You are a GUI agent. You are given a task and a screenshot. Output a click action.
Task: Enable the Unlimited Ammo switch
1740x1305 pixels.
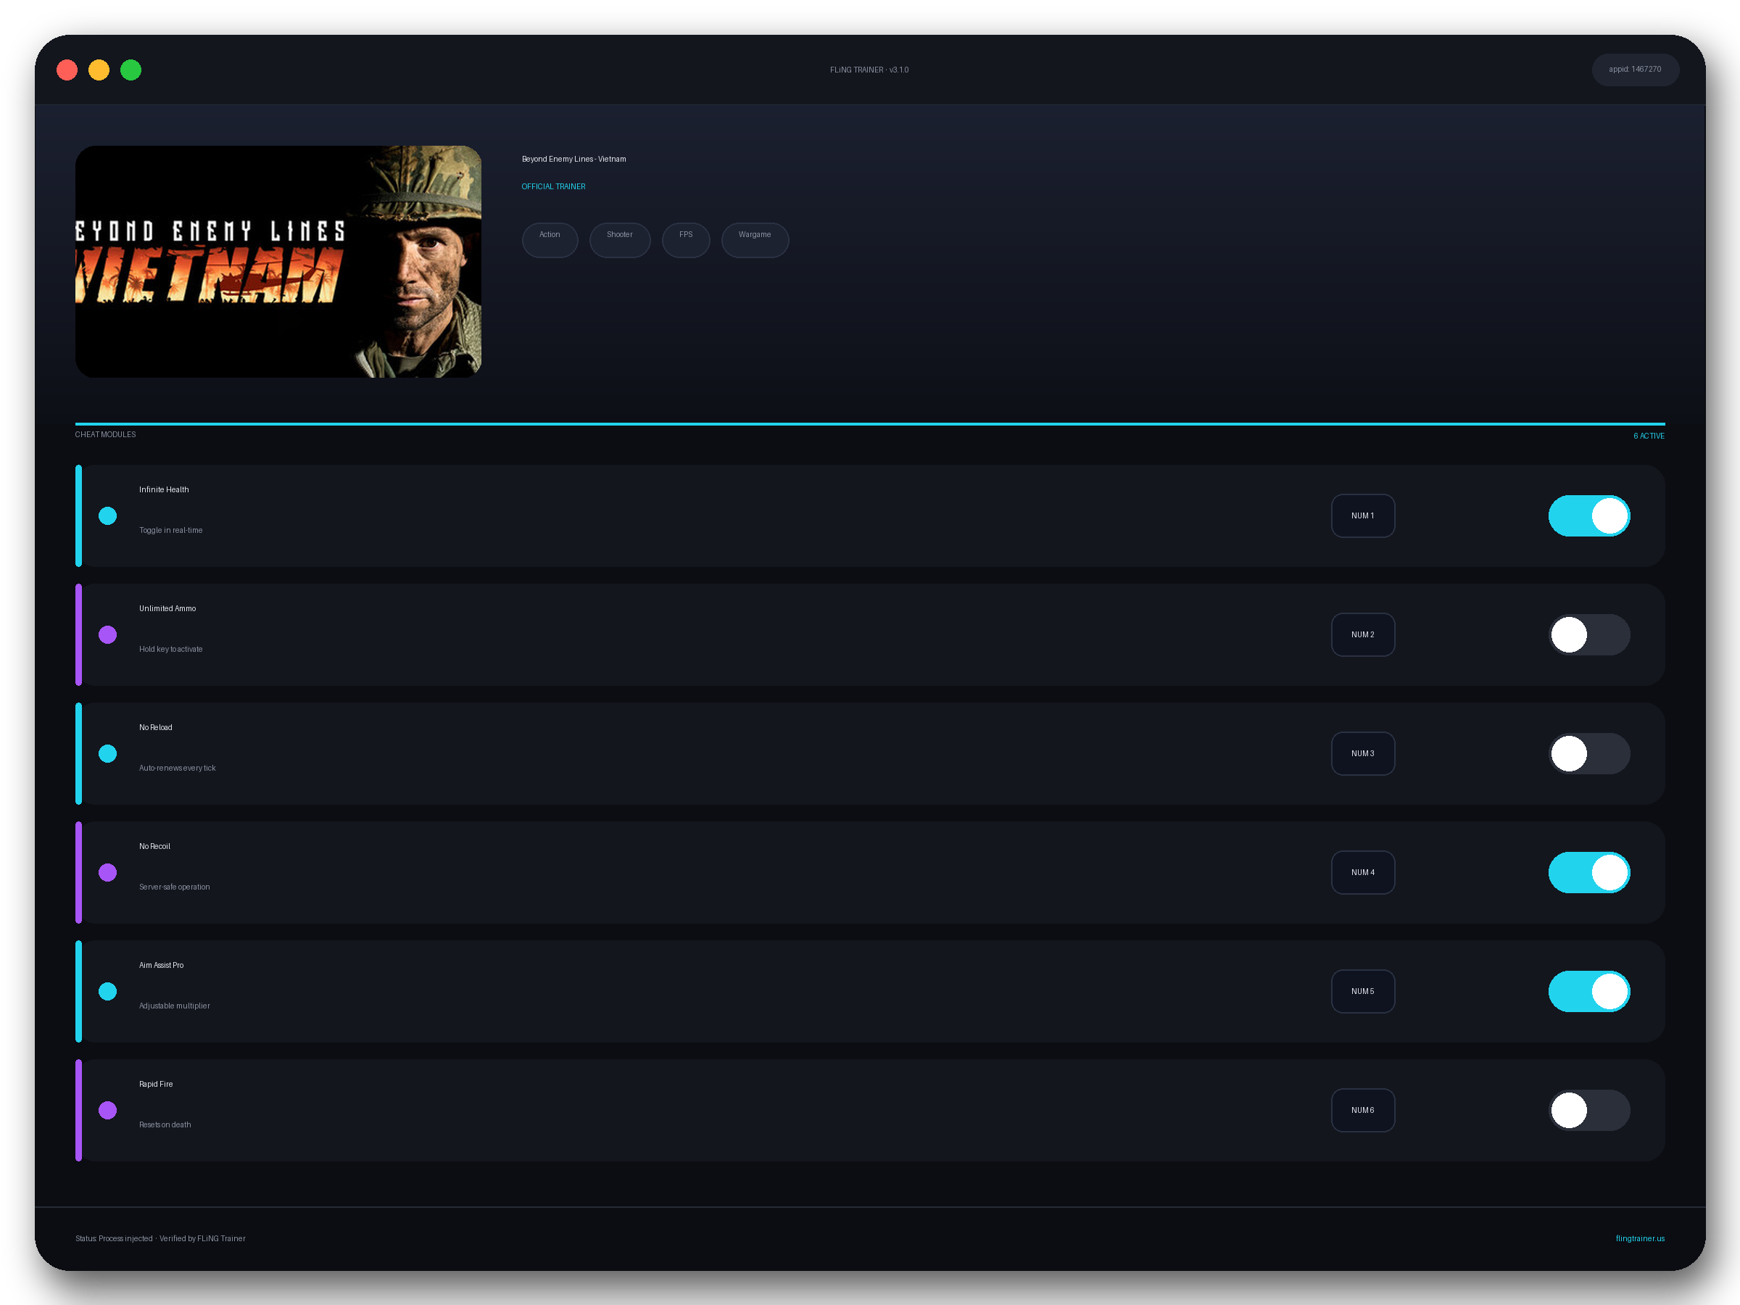[x=1589, y=635]
